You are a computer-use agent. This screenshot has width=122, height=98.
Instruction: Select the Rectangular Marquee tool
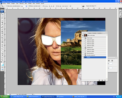(x=2, y=16)
